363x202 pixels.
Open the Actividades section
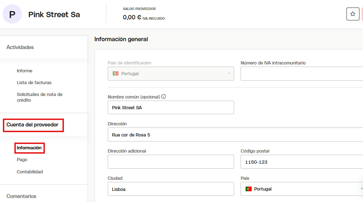tap(20, 47)
